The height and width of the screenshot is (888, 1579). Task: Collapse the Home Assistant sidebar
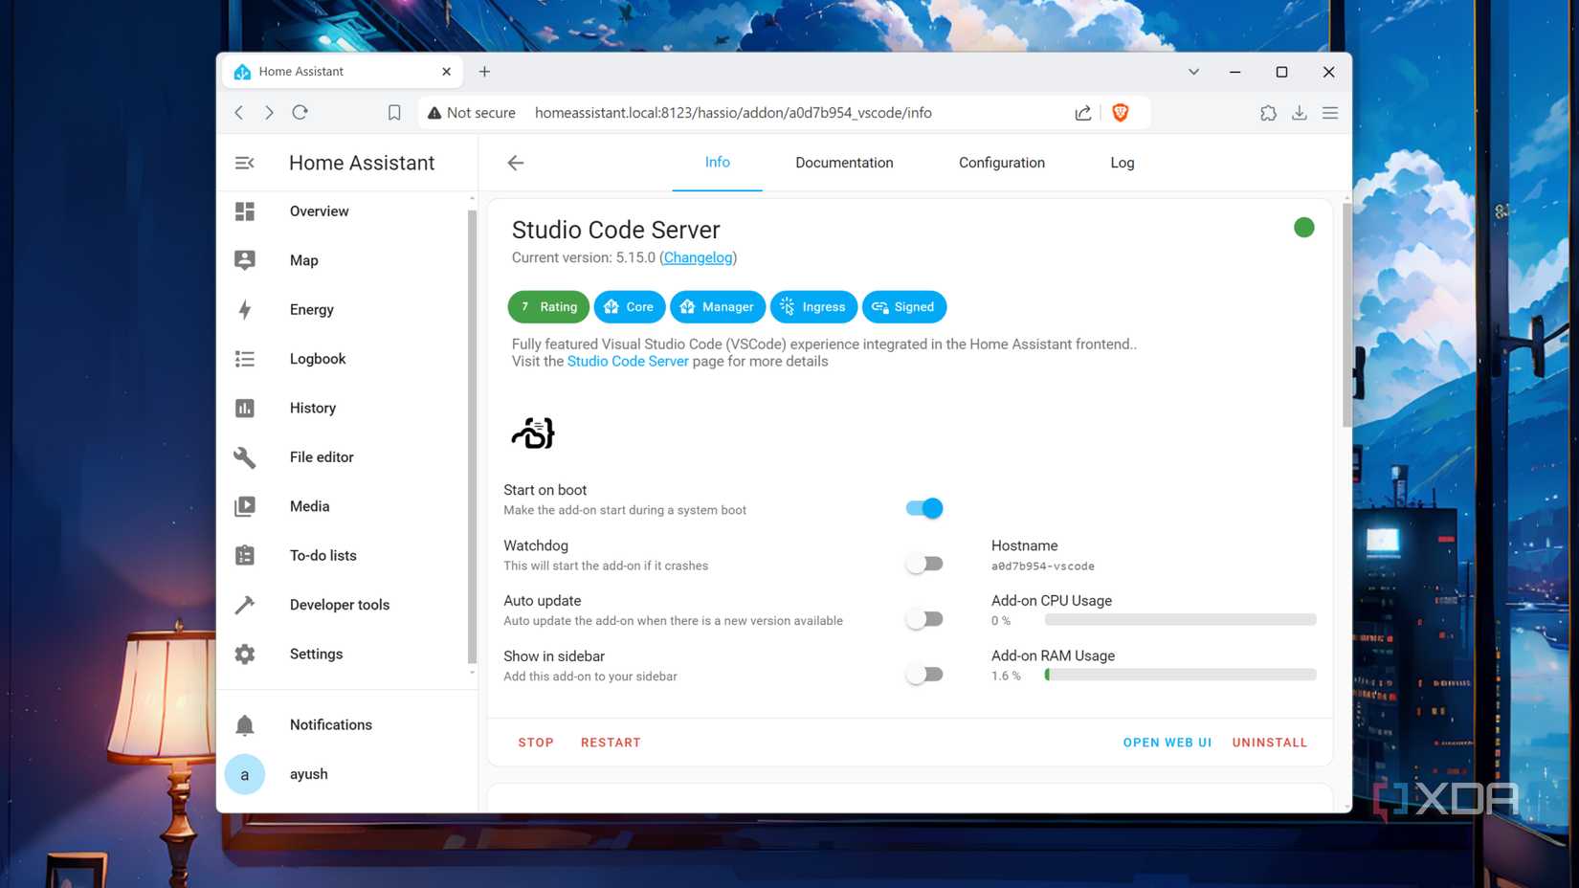click(x=245, y=163)
